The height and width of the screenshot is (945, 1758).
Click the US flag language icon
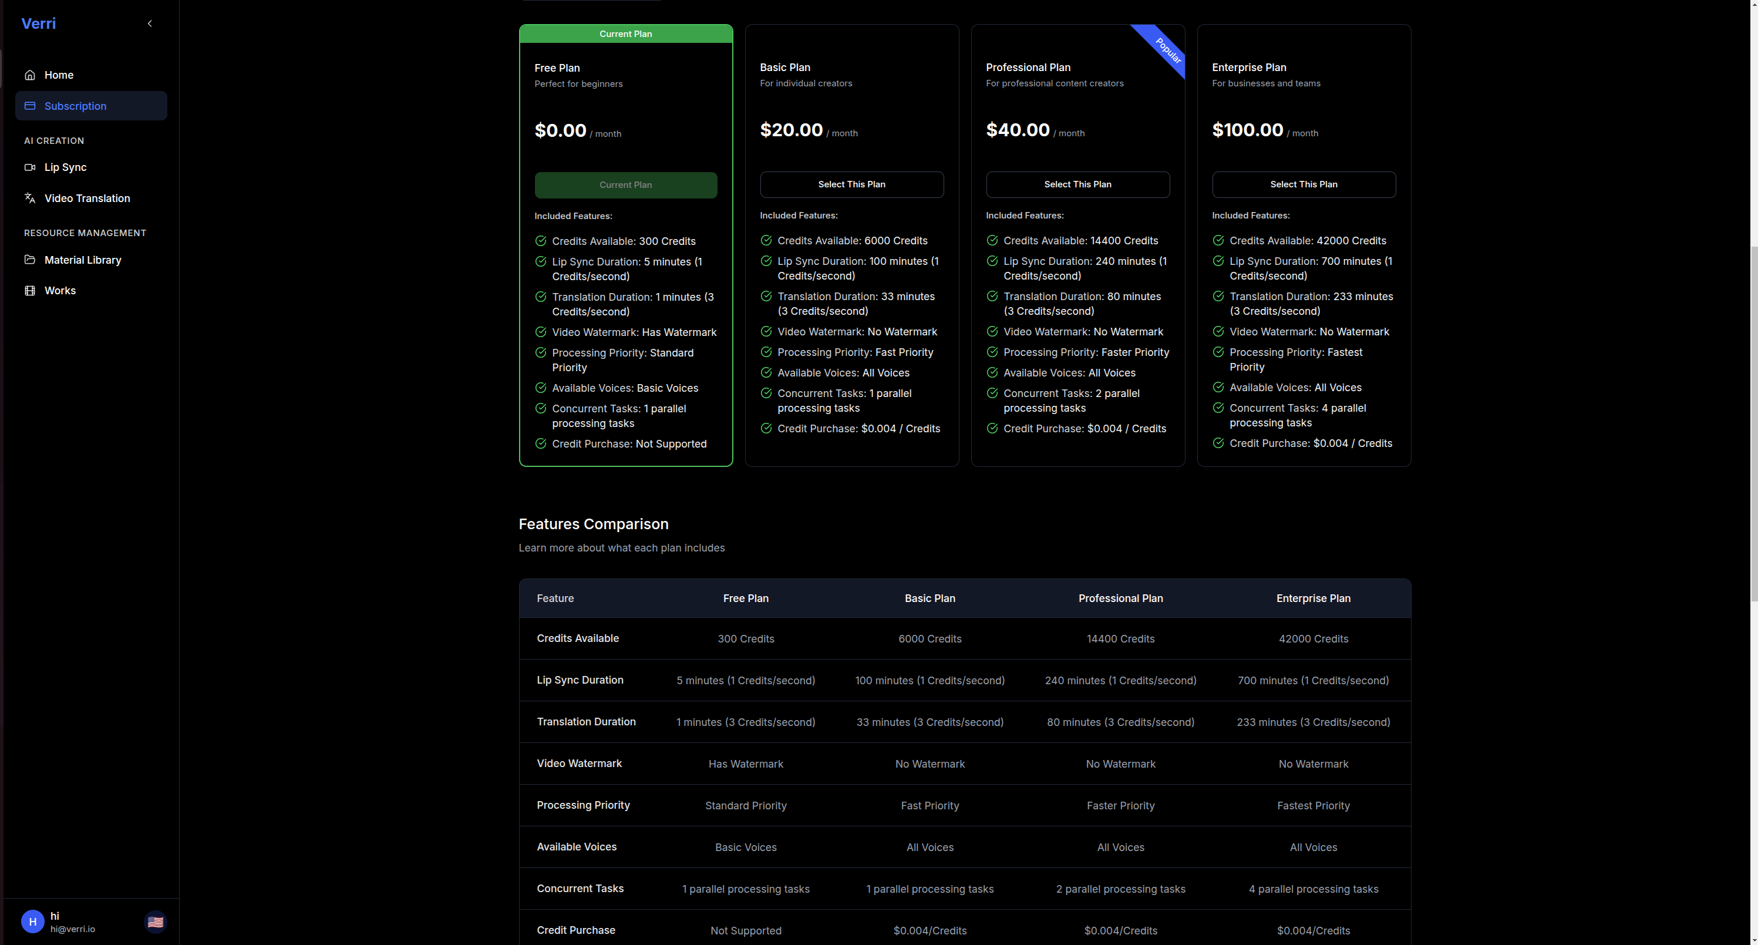coord(156,922)
